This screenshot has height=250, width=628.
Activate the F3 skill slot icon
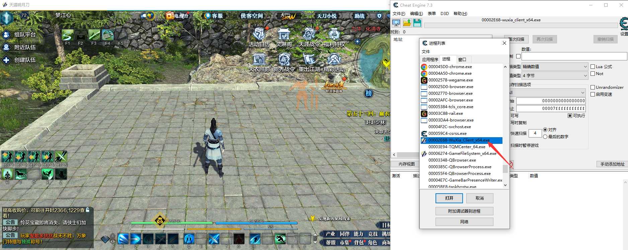tap(94, 35)
